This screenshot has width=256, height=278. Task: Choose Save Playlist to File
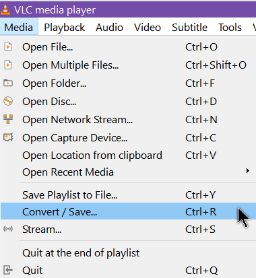point(128,195)
